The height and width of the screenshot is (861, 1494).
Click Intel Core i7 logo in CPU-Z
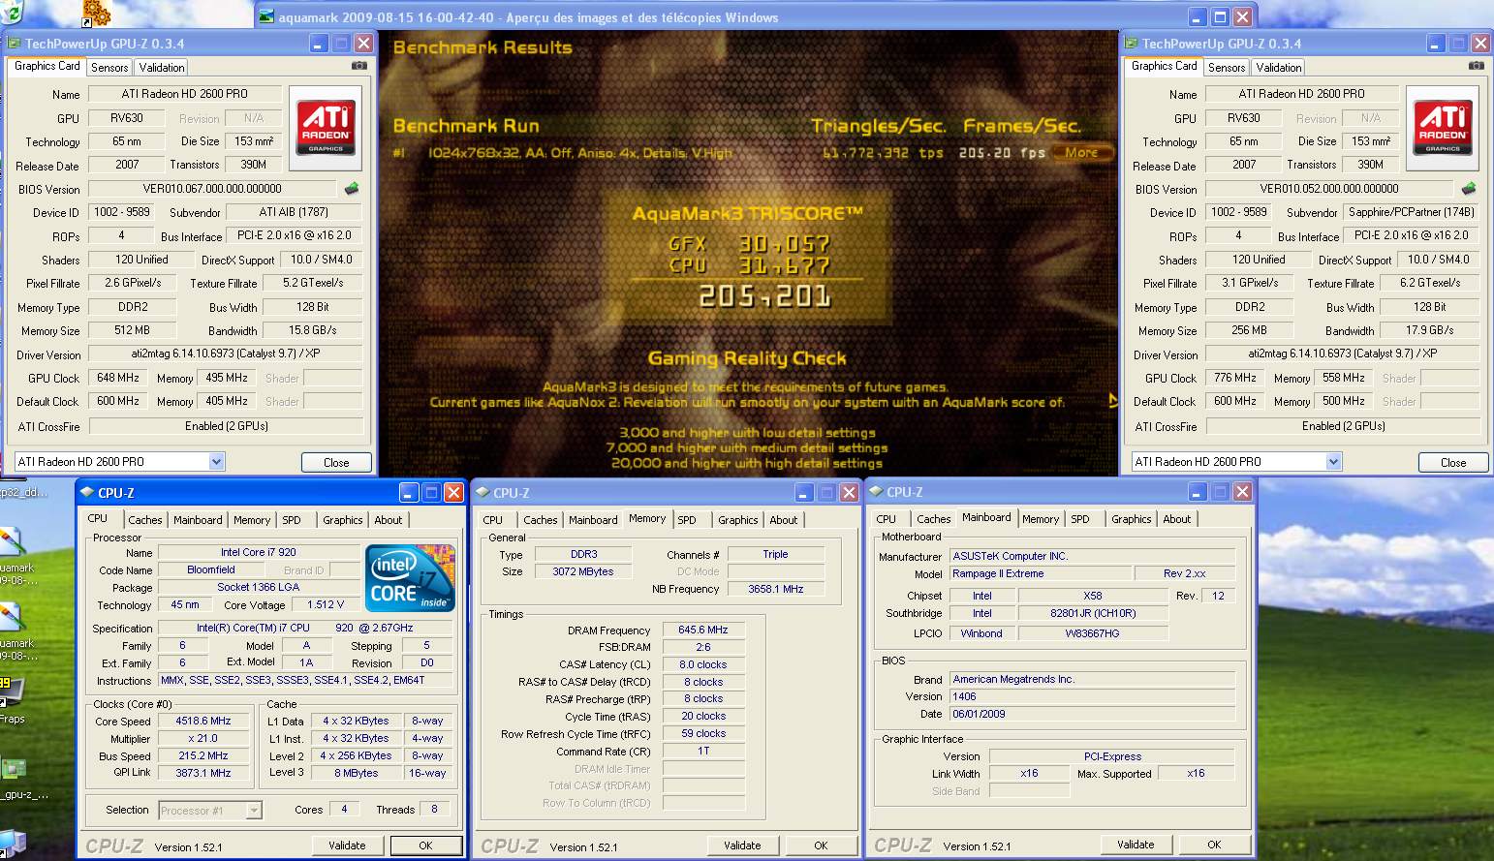(x=411, y=578)
